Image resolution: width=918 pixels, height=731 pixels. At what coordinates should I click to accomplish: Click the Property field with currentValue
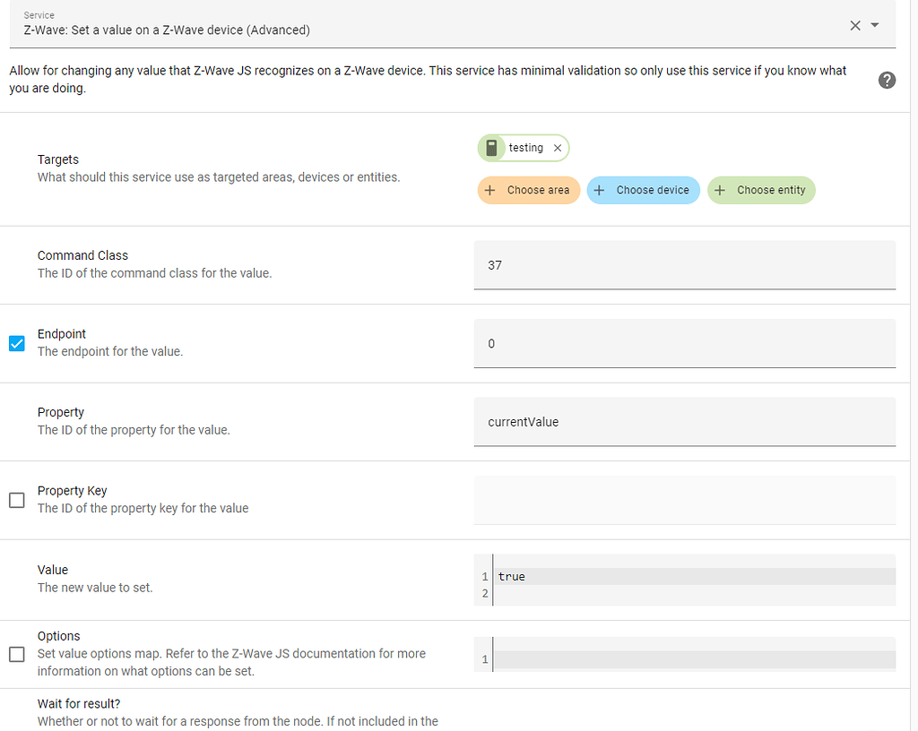[x=684, y=422]
